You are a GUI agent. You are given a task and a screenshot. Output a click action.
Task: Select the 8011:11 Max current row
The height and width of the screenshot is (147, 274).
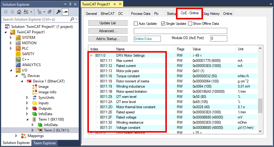[x=172, y=61]
